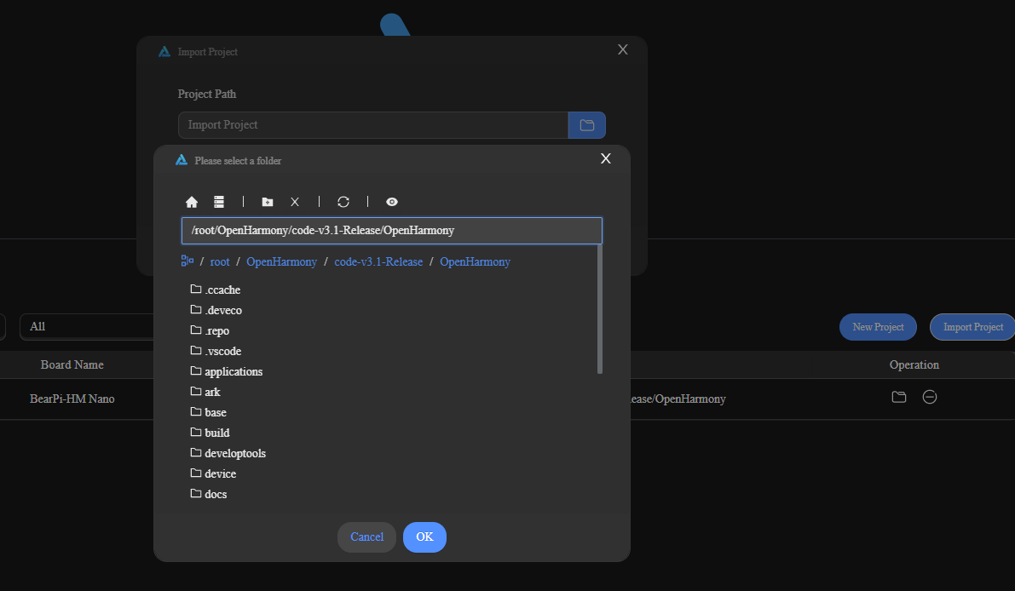Select the device folder
This screenshot has width=1015, height=591.
(213, 474)
